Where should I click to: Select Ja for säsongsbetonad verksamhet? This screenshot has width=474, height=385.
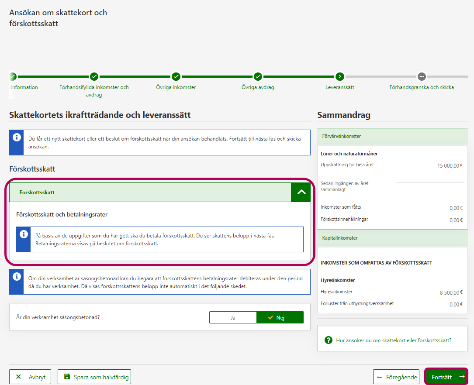click(x=233, y=317)
